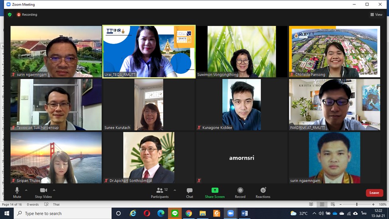Screen dimensions: 389x219
Task: Open Opera browser from the taskbar
Action: 147,213
